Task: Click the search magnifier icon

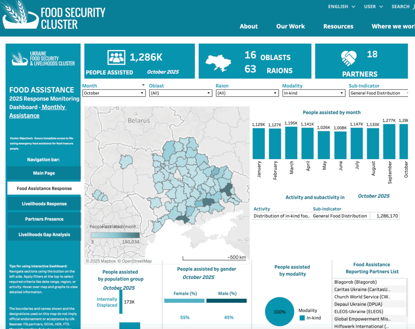Action: 413,7
